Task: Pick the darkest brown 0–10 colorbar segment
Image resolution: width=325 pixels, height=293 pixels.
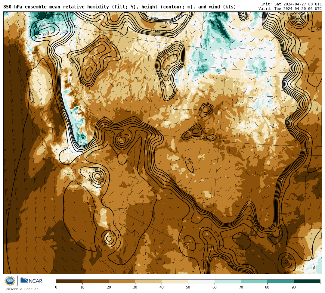Action: [x=69, y=281]
